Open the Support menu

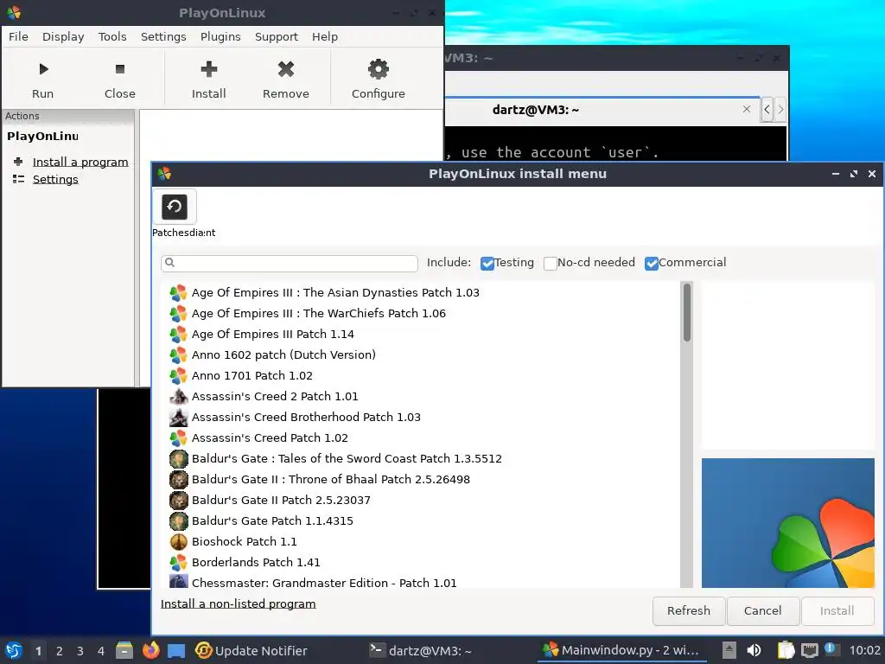(x=276, y=36)
